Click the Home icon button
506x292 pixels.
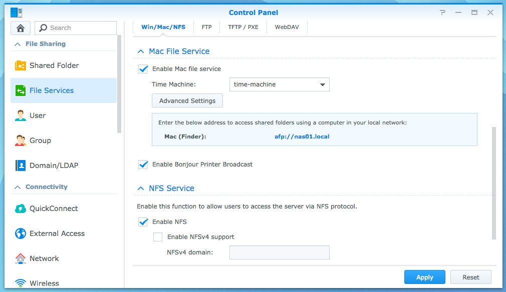click(x=21, y=28)
